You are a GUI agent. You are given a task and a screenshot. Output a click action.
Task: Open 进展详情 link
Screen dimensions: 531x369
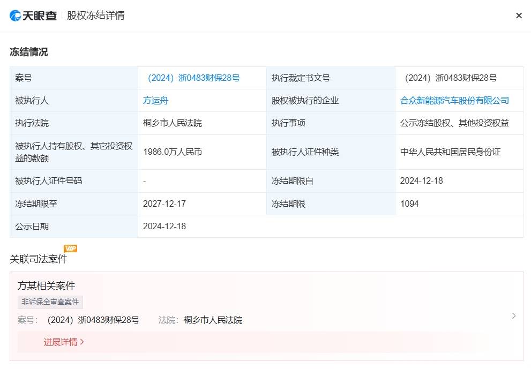click(64, 342)
